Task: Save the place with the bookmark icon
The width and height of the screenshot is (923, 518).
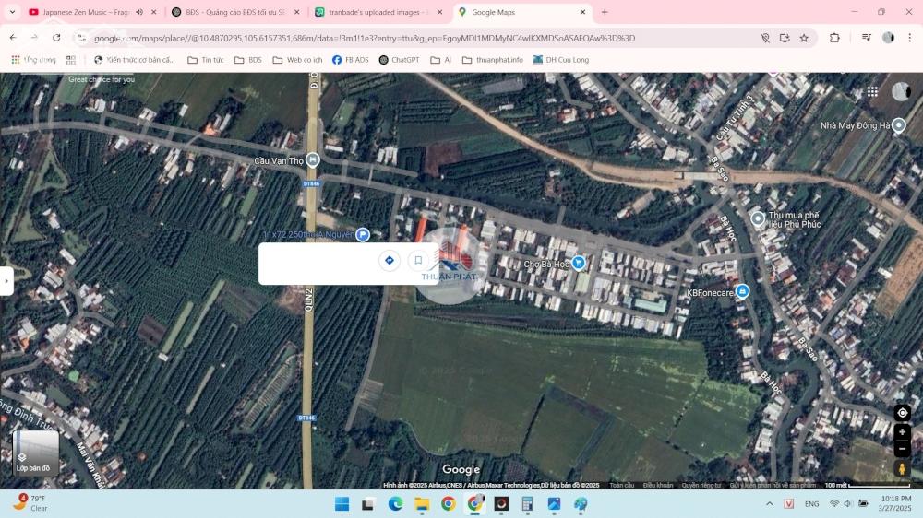Action: pos(418,260)
